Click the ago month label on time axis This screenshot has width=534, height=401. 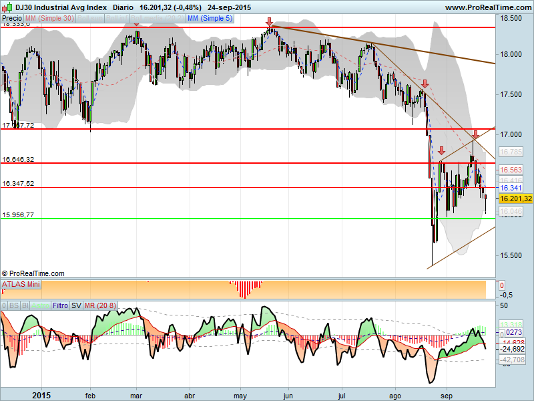pos(395,396)
